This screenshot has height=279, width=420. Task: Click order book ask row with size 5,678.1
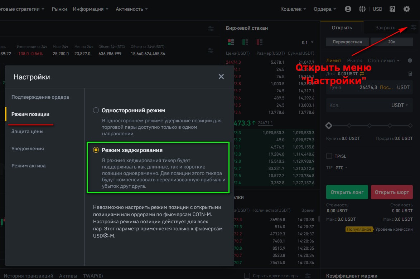pyautogui.click(x=270, y=62)
